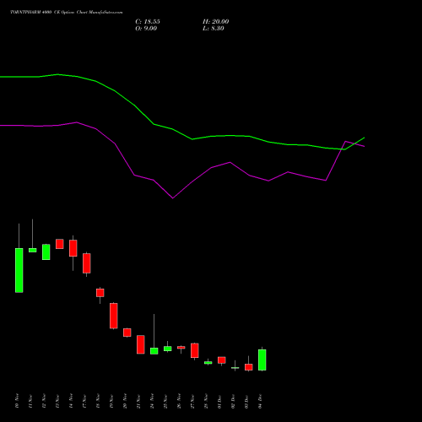The height and width of the screenshot is (422, 422).
Task: Click the 12 Nov date label
Action: (44, 401)
